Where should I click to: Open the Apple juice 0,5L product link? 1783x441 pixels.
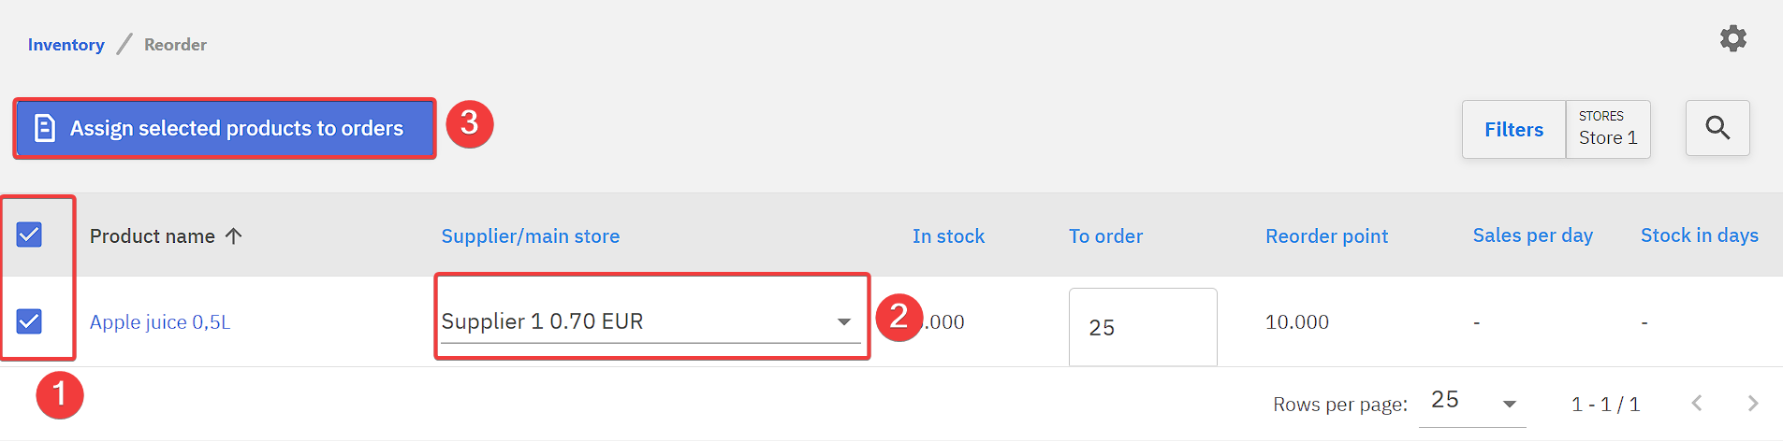160,322
